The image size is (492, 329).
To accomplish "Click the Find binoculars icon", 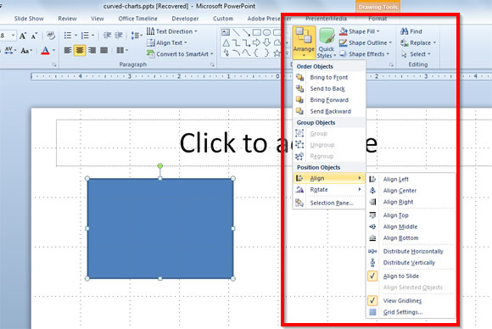I will click(404, 31).
